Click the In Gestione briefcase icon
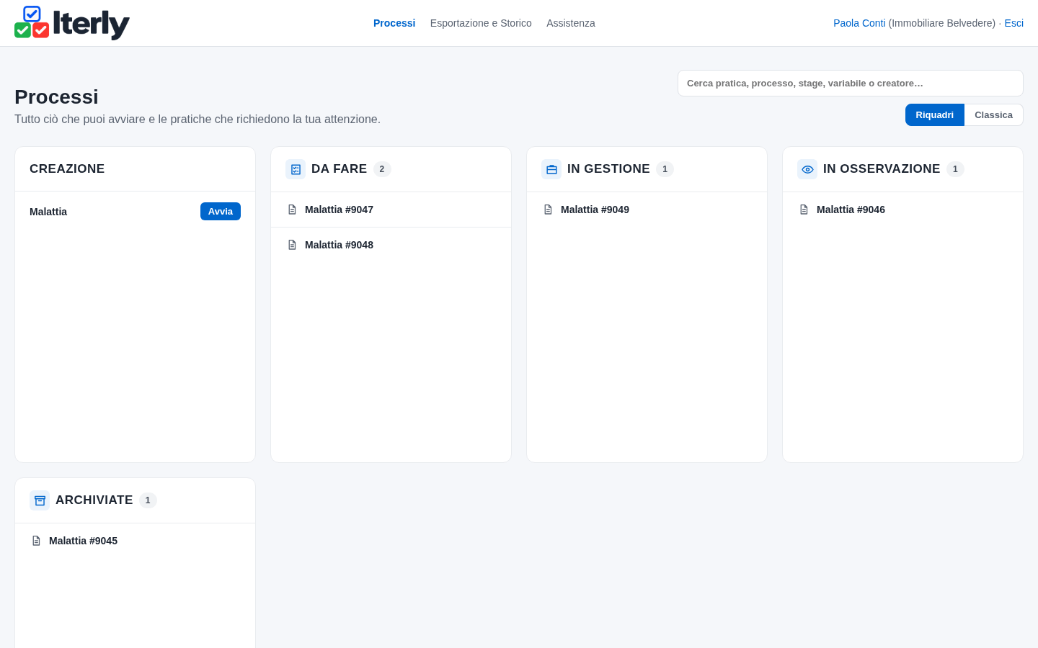This screenshot has width=1038, height=648. tap(551, 169)
